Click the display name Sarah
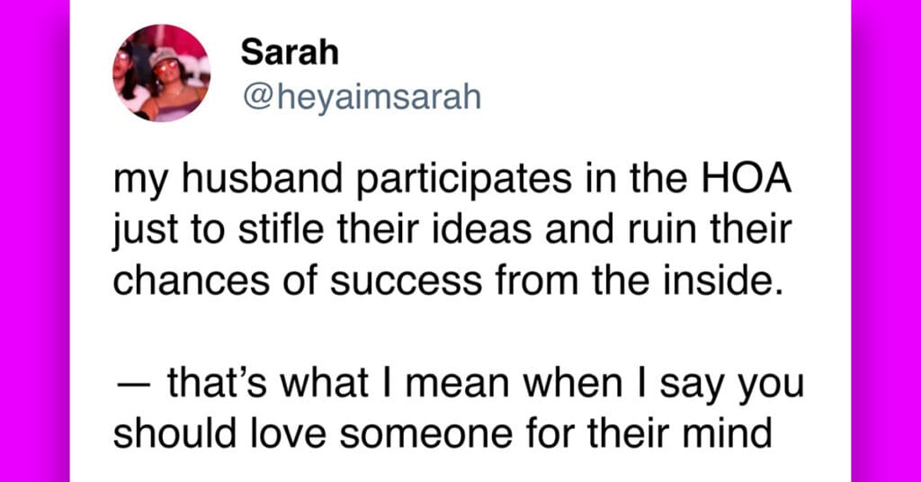The width and height of the screenshot is (921, 482). (x=290, y=52)
